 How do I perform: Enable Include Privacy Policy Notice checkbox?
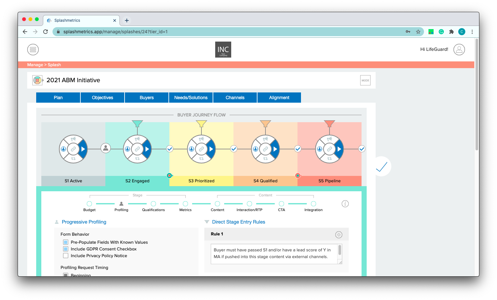click(x=66, y=256)
